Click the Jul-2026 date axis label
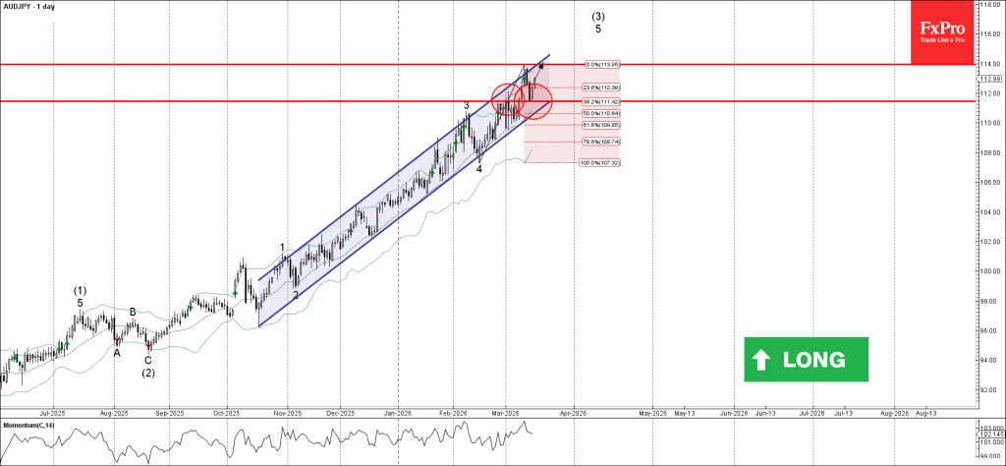The image size is (1006, 466). click(x=810, y=413)
